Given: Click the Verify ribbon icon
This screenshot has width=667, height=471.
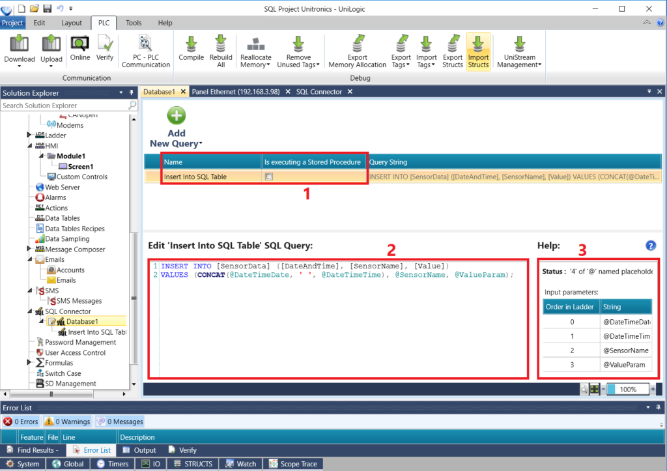Looking at the screenshot, I should [x=105, y=48].
